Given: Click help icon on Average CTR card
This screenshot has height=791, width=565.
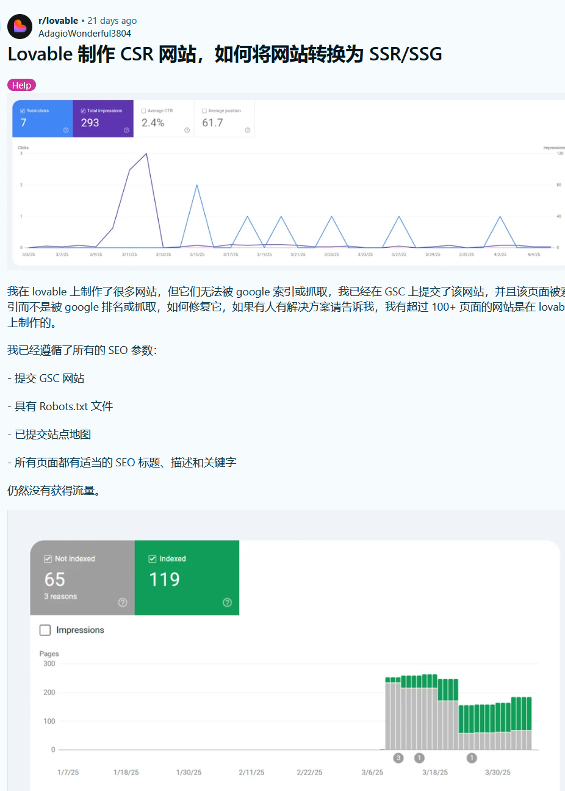Looking at the screenshot, I should pos(187,130).
